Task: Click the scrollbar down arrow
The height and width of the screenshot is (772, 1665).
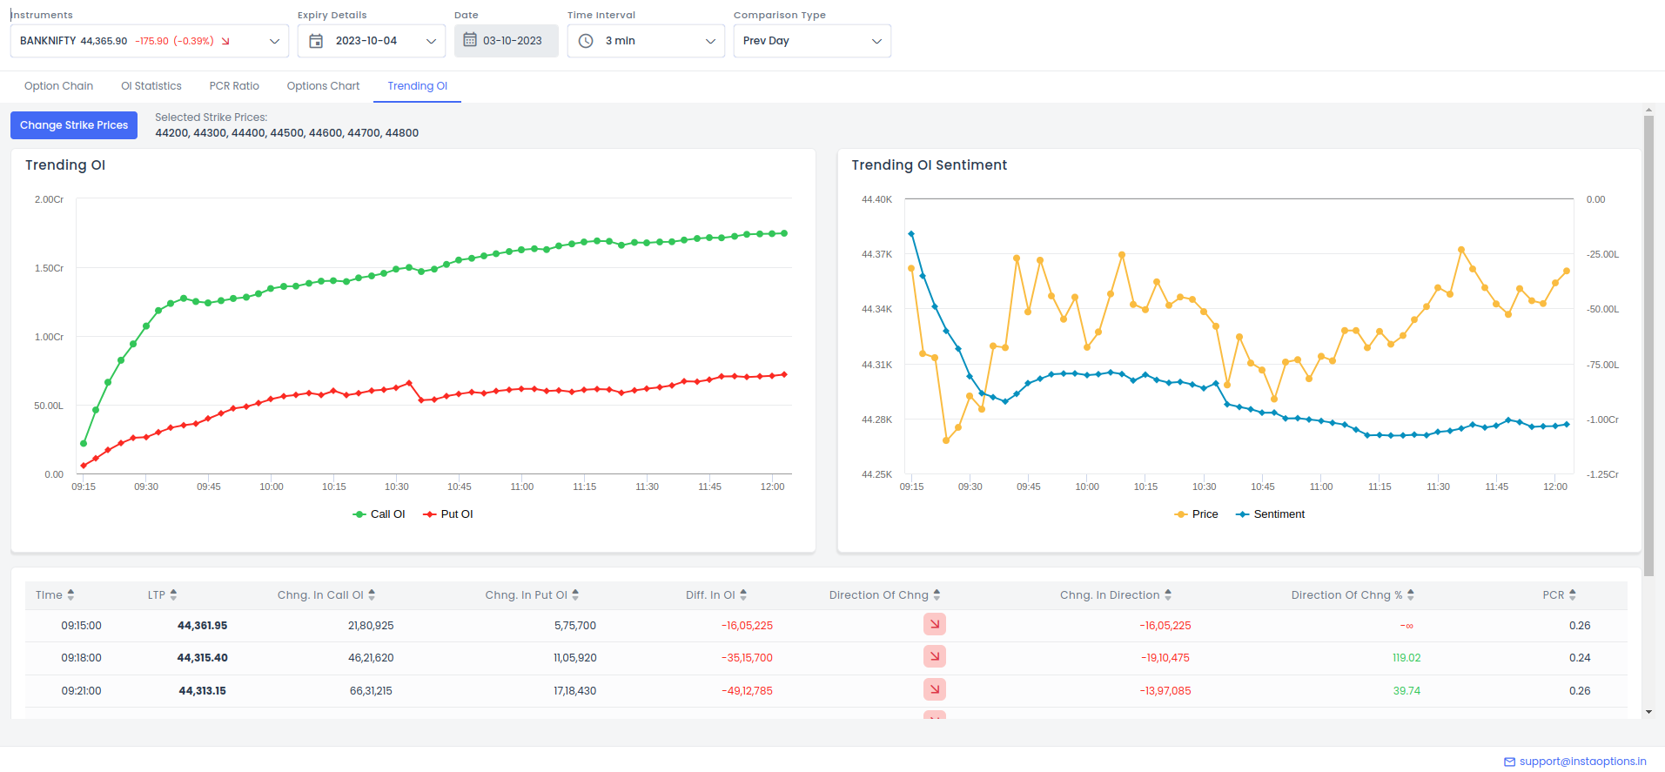Action: [x=1648, y=712]
